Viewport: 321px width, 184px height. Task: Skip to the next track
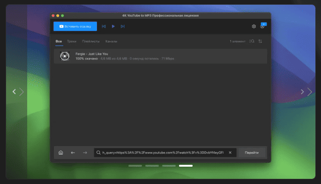point(123,26)
